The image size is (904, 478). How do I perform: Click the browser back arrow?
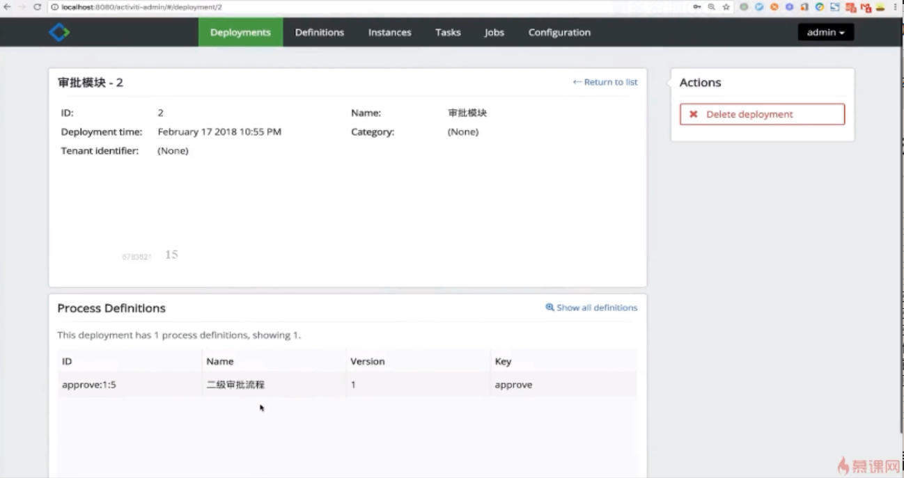(7, 7)
